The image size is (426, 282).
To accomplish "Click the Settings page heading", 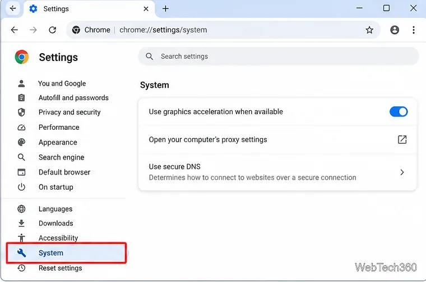I will pos(58,57).
